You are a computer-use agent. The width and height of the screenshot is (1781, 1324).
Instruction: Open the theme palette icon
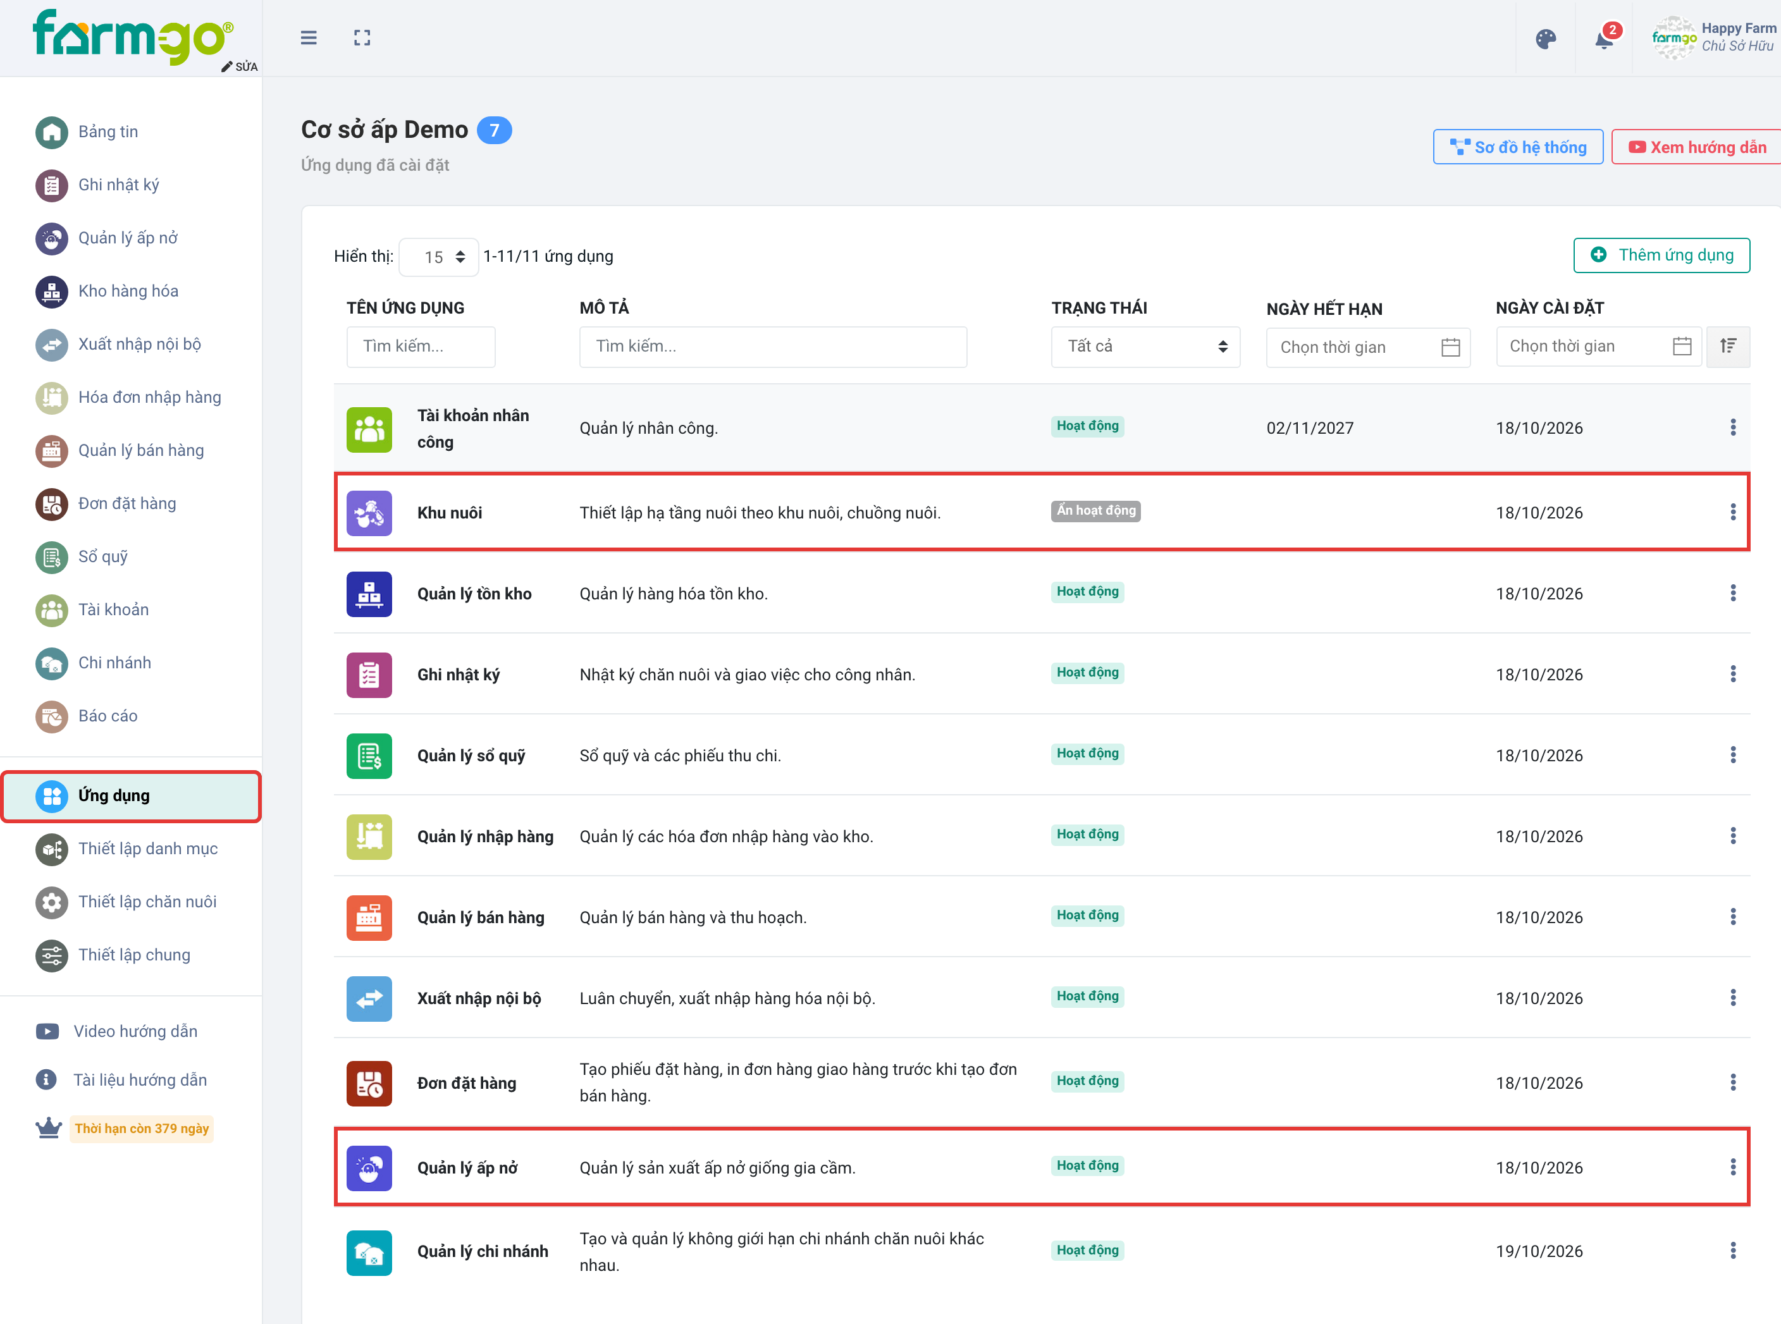1545,39
